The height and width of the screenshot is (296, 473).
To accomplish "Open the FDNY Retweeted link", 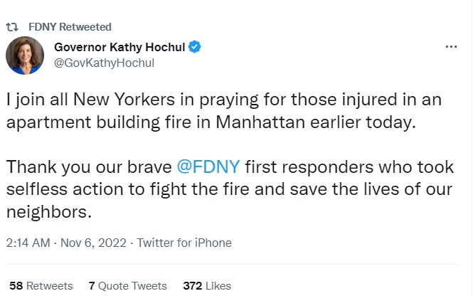I will click(x=70, y=27).
